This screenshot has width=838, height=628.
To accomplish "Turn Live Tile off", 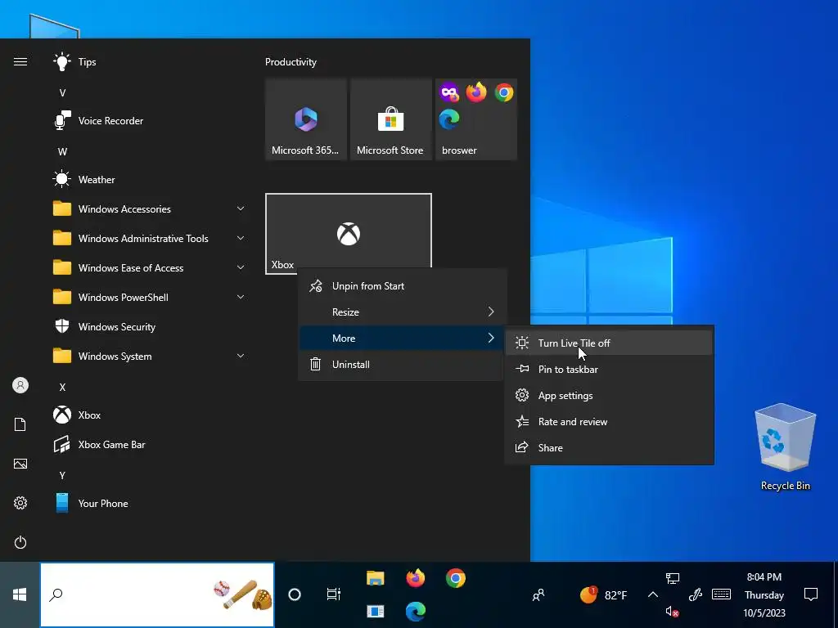I will [x=609, y=343].
